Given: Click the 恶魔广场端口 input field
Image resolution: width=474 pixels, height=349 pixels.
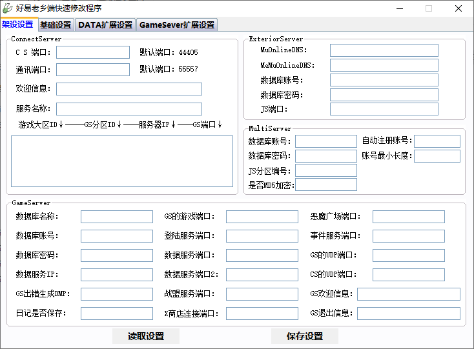Looking at the screenshot, I should pos(408,217).
